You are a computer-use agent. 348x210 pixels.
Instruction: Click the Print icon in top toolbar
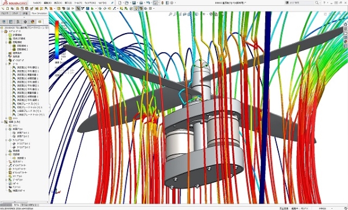[x=141, y=3]
